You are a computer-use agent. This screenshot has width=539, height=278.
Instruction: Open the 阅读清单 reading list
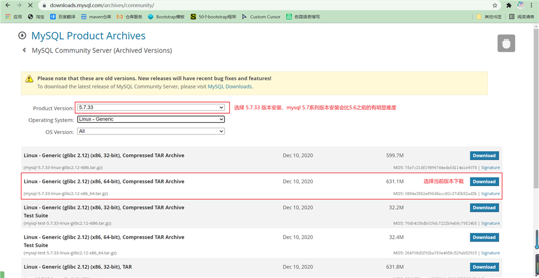pos(522,16)
